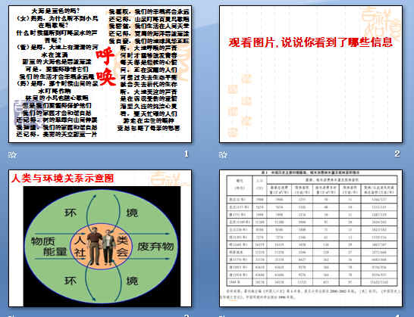Image resolution: width=414 pixels, height=317 pixels.
Task: Select the slide 4 data table thumbnail
Action: 311,238
